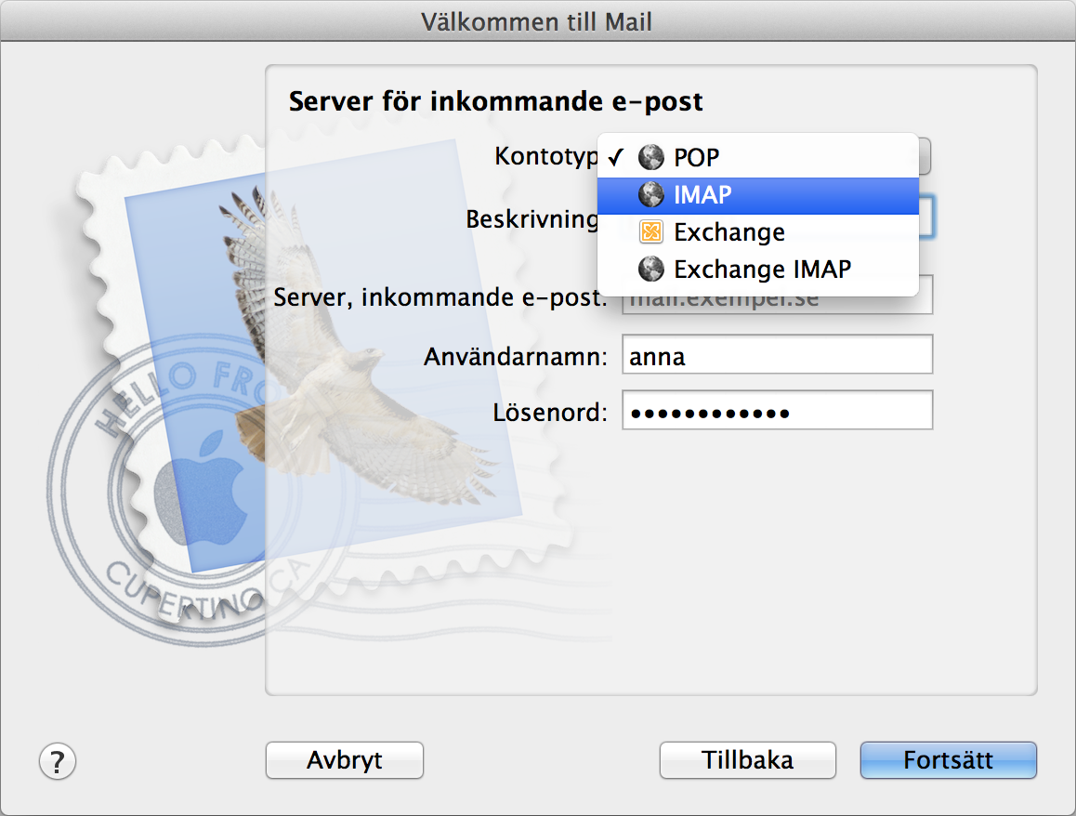Viewport: 1076px width, 816px height.
Task: Click the 'Välkommen till Mail' window title
Action: pos(536,22)
